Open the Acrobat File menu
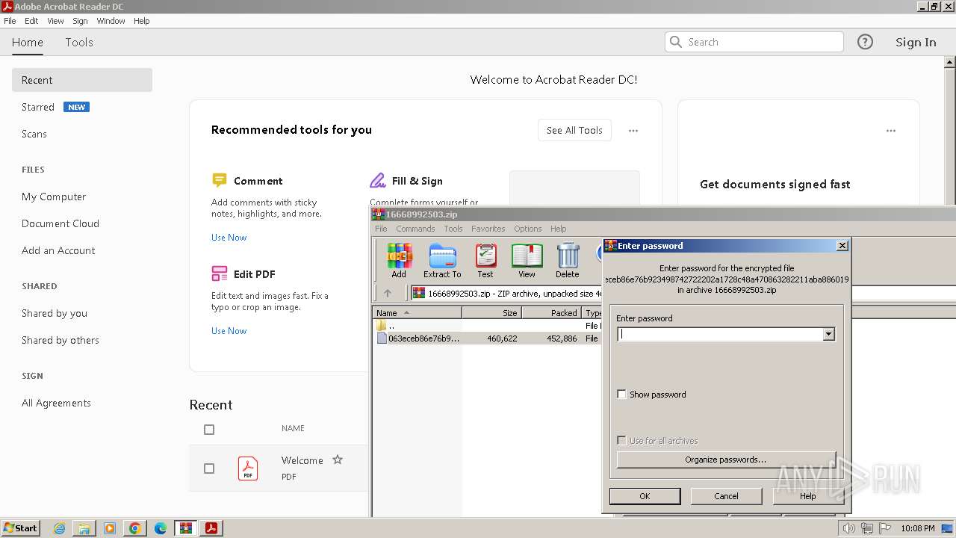The height and width of the screenshot is (538, 956). click(x=10, y=21)
